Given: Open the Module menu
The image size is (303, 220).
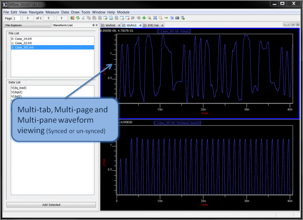Looking at the screenshot, I should [x=123, y=12].
